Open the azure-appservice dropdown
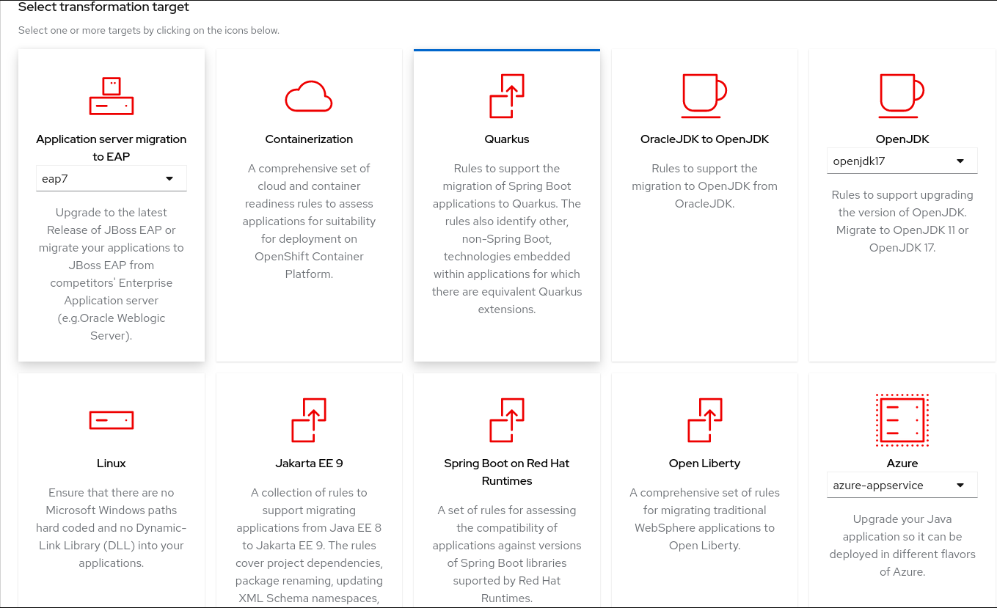The height and width of the screenshot is (608, 997). (902, 485)
